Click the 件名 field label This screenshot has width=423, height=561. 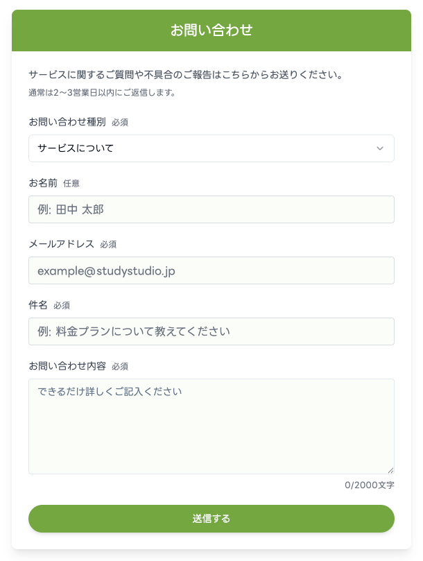(38, 305)
